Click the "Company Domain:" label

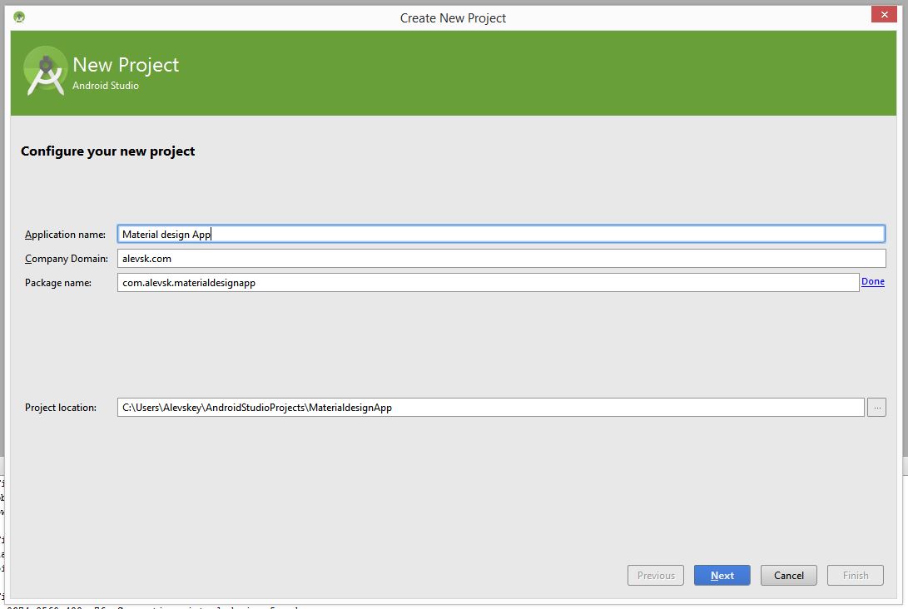click(x=66, y=259)
